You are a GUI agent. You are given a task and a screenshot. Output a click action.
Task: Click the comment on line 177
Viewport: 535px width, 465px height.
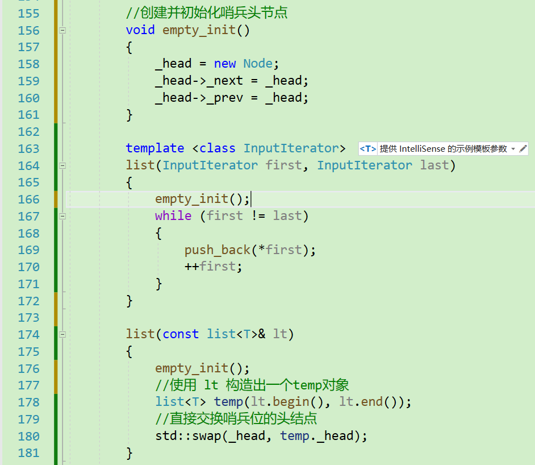[x=252, y=385]
